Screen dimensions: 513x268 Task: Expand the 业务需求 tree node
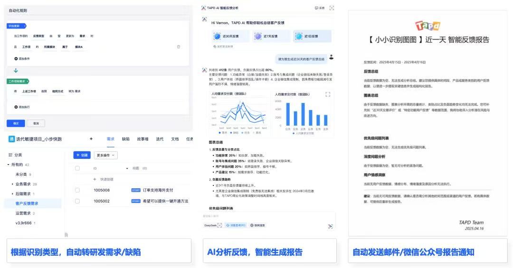12,185
